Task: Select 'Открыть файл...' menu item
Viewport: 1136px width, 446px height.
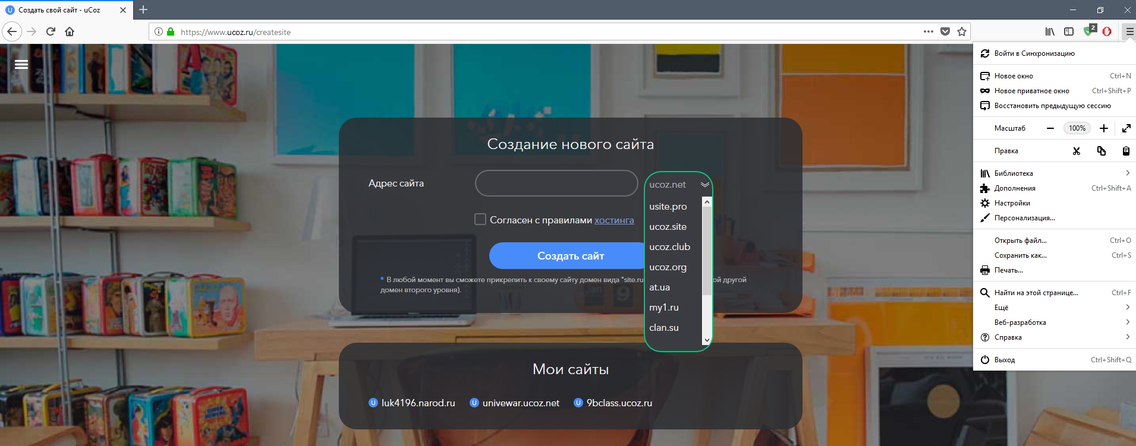Action: pos(1055,241)
